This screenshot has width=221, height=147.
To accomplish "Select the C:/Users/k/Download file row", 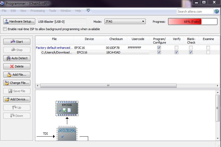I will point(57,52).
